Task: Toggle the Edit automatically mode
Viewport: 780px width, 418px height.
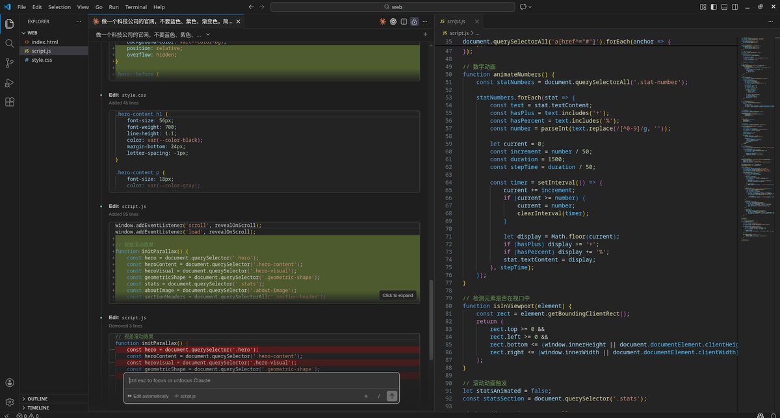Action: [148, 396]
